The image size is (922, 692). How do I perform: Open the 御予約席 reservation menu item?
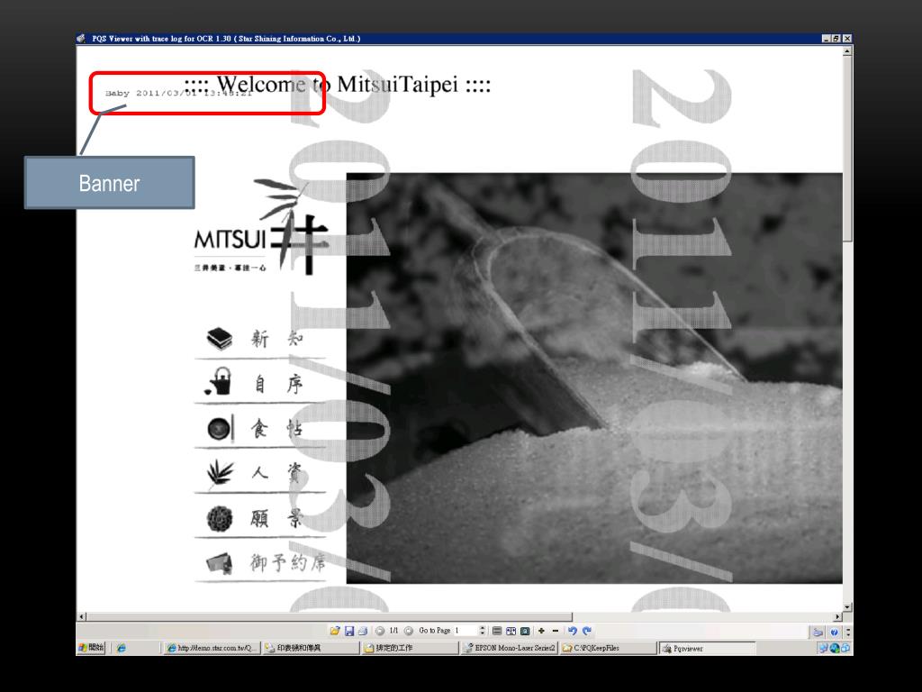point(260,563)
